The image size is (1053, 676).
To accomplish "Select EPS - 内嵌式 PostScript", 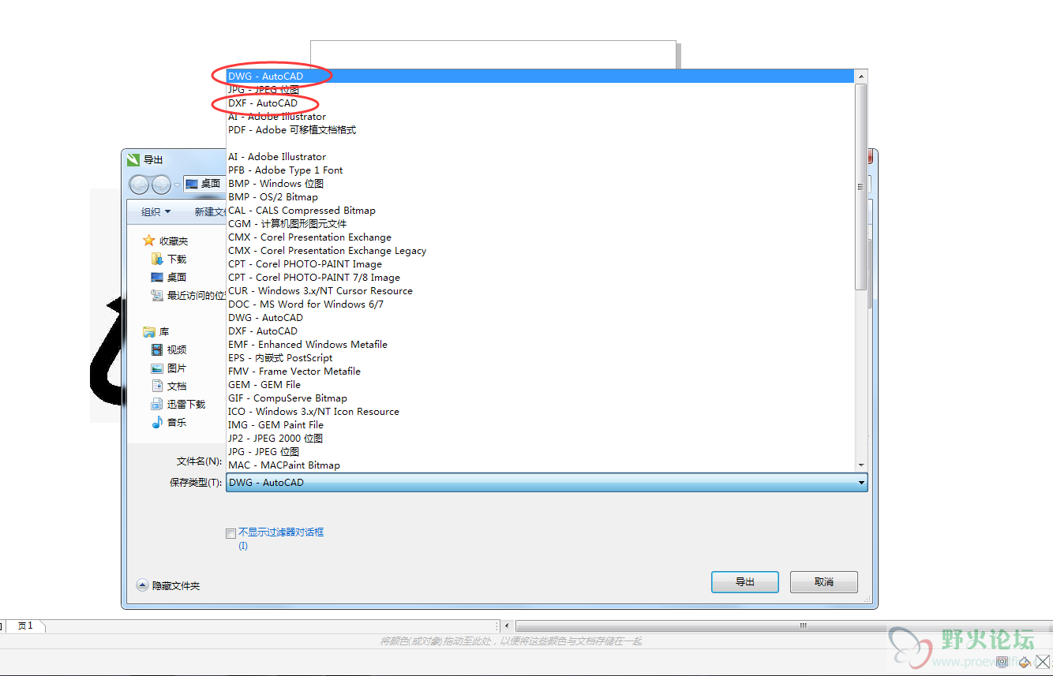I will 540,358.
